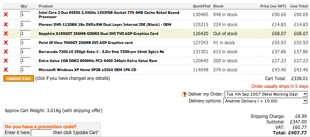Delete Sapphire X1950GT graphics card row
The image size is (310, 137).
(6, 34)
